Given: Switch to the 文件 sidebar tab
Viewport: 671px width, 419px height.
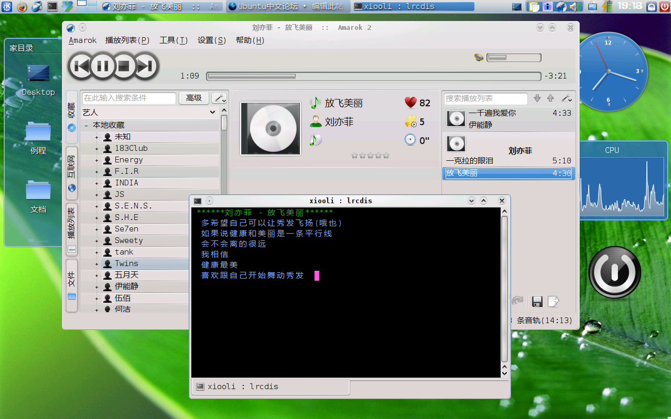Looking at the screenshot, I should click(x=72, y=285).
